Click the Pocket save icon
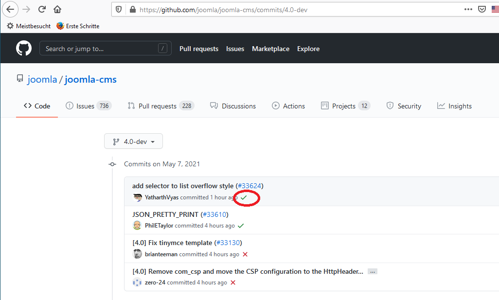The width and height of the screenshot is (499, 300). pyautogui.click(x=482, y=9)
